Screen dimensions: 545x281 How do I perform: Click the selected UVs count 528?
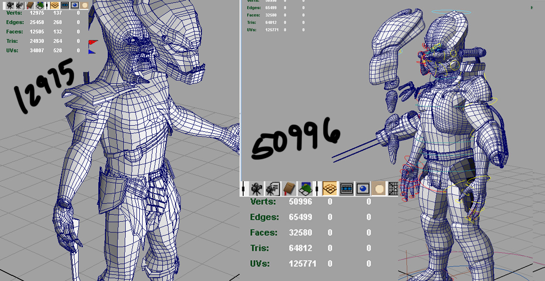pos(57,50)
